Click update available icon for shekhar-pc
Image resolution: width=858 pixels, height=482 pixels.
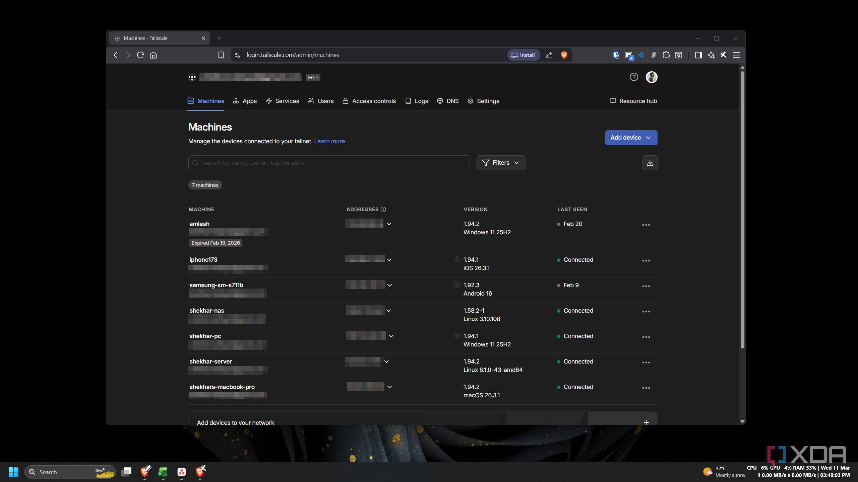tap(456, 336)
